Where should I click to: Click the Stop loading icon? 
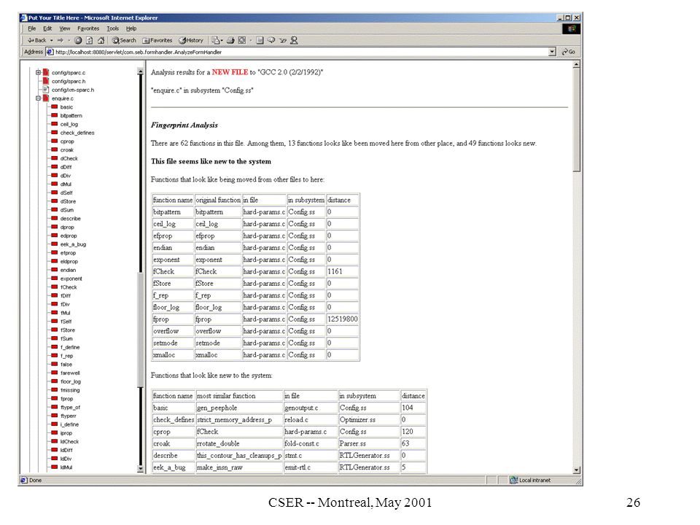pyautogui.click(x=78, y=40)
